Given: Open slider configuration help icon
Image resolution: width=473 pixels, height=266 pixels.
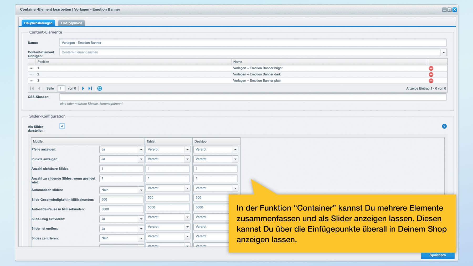Looking at the screenshot, I should tap(444, 126).
